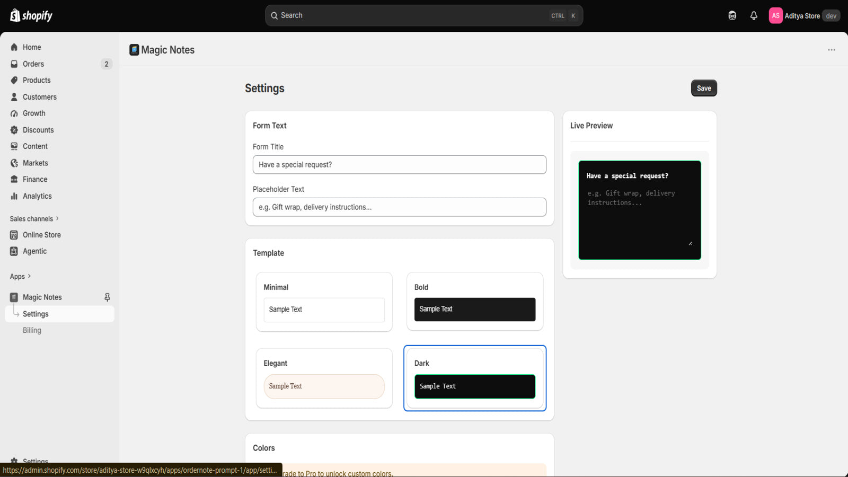
Task: Click the Minimal Sample Text preview
Action: pyautogui.click(x=324, y=310)
